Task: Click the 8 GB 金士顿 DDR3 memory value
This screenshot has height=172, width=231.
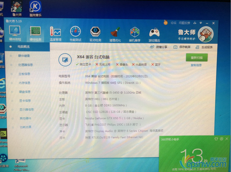Action: point(106,105)
